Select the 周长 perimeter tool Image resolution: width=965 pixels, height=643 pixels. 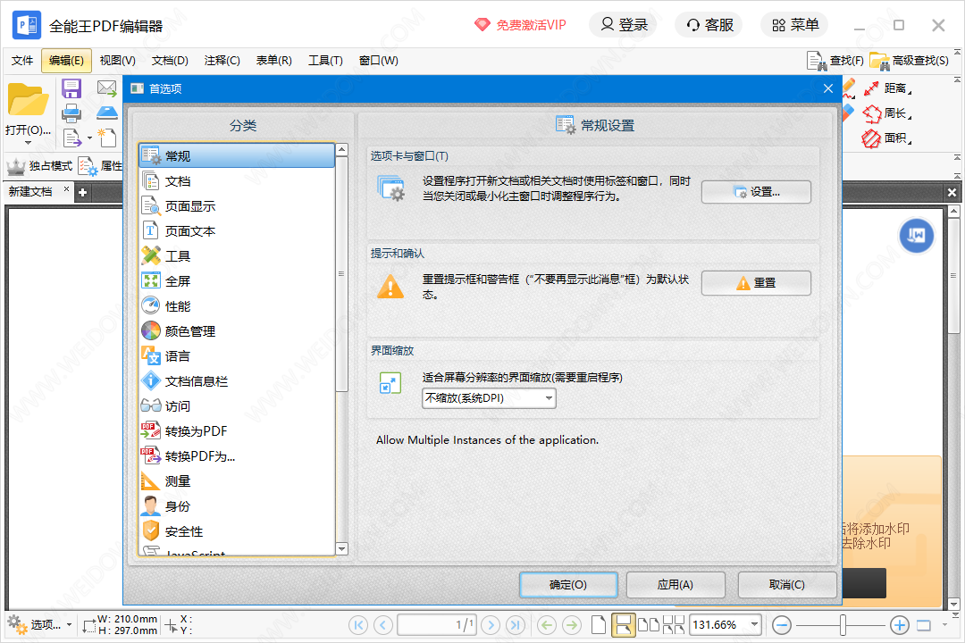click(x=886, y=113)
